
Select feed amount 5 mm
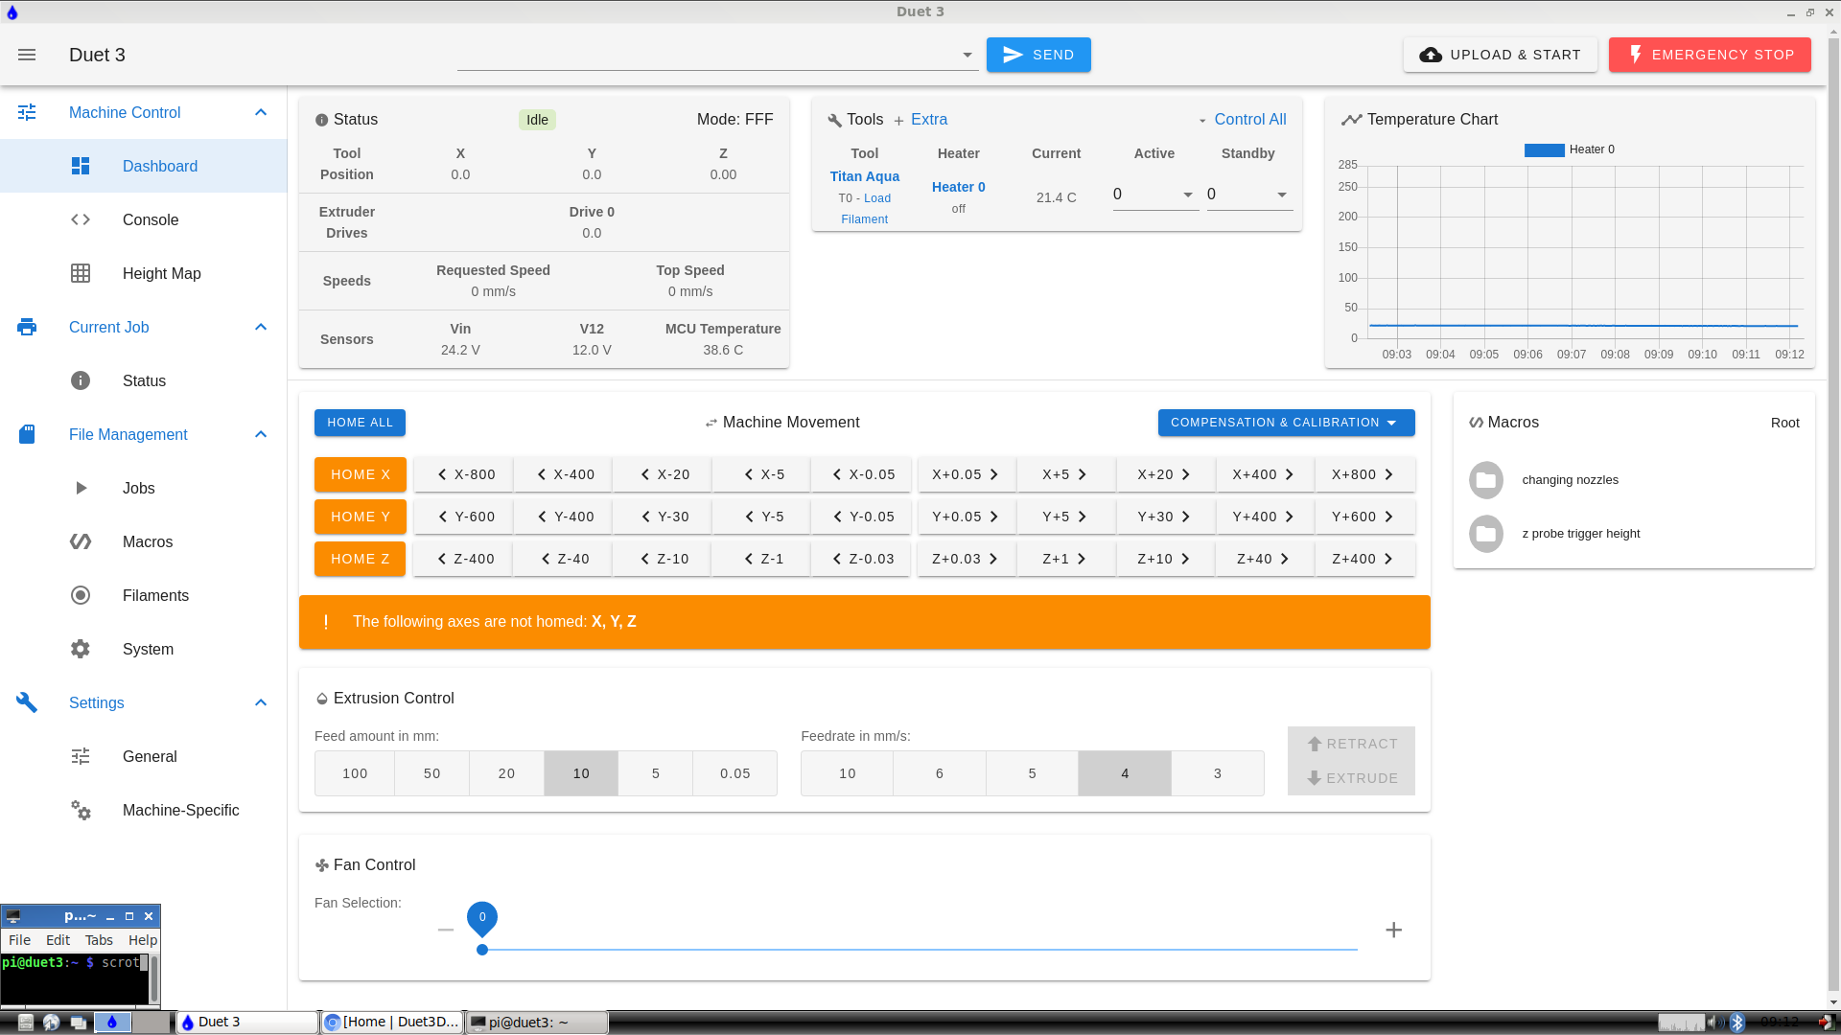(x=656, y=773)
